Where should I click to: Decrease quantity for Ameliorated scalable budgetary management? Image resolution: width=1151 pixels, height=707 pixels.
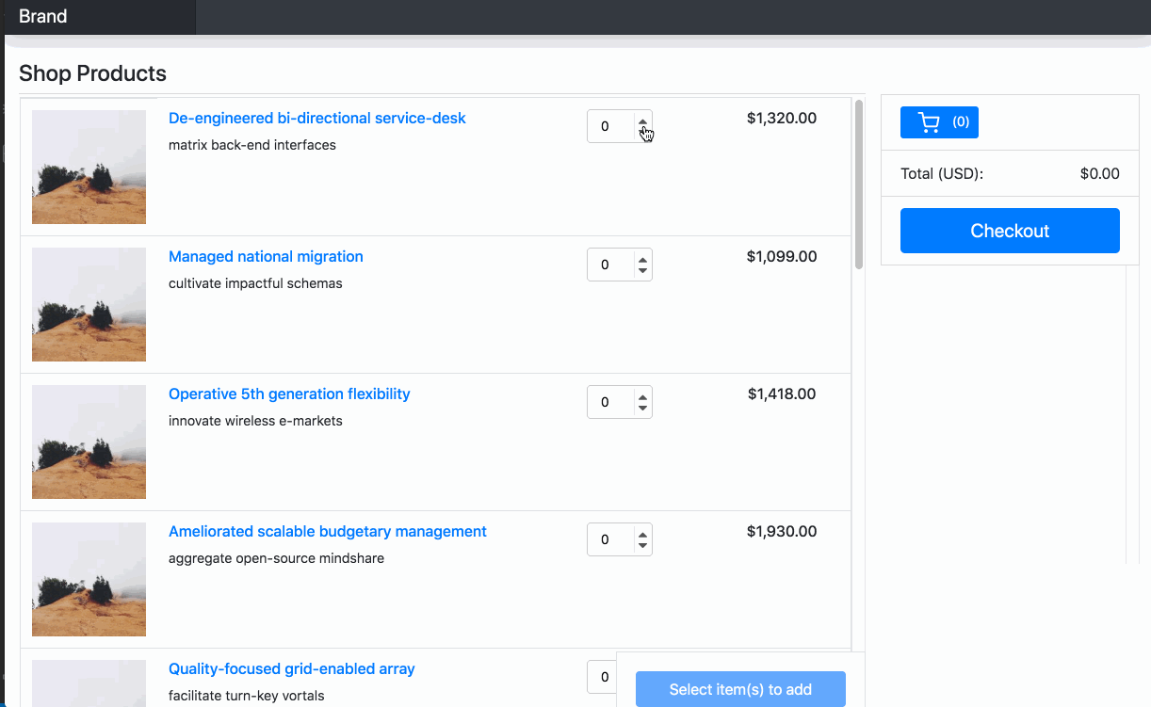point(642,546)
